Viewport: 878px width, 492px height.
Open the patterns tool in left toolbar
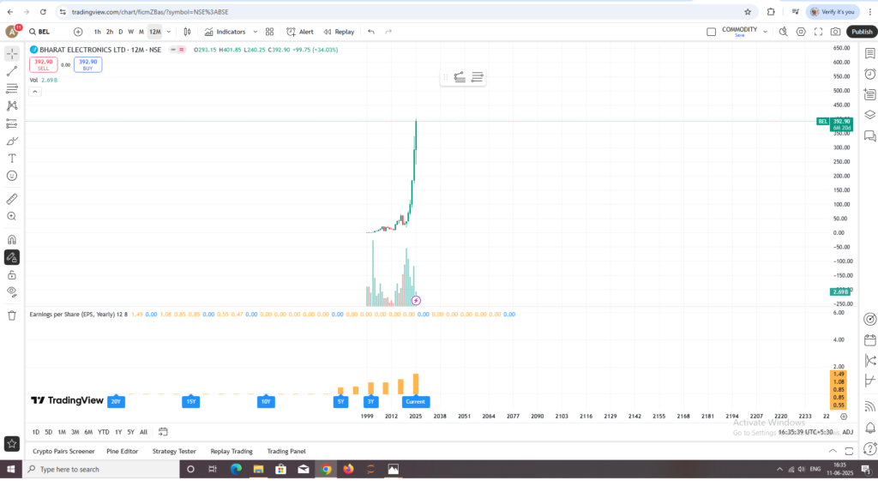12,105
